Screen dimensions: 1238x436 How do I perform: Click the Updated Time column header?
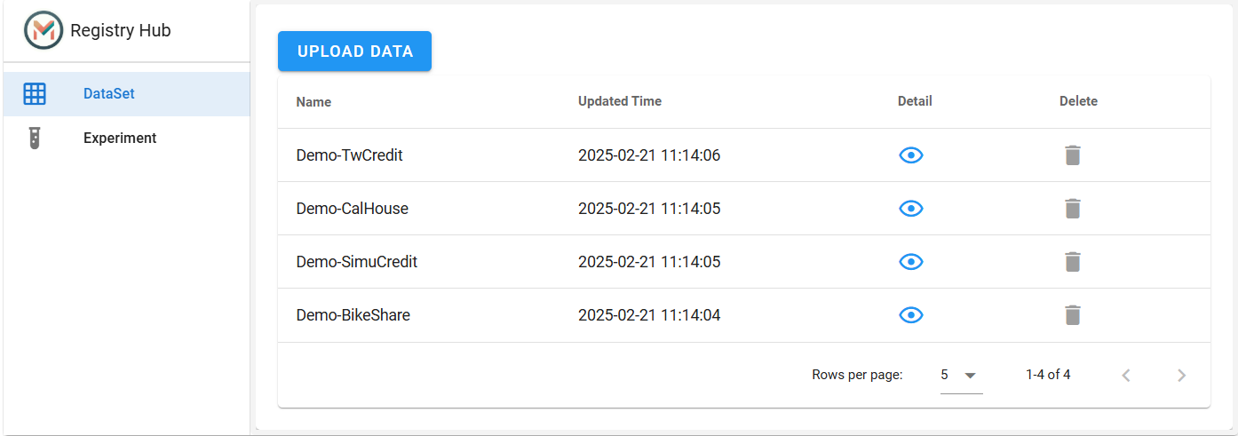pyautogui.click(x=620, y=101)
